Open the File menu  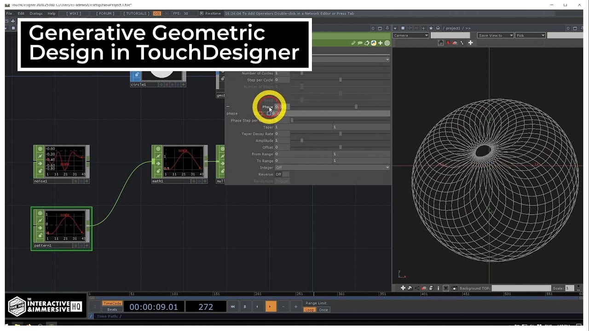point(9,13)
